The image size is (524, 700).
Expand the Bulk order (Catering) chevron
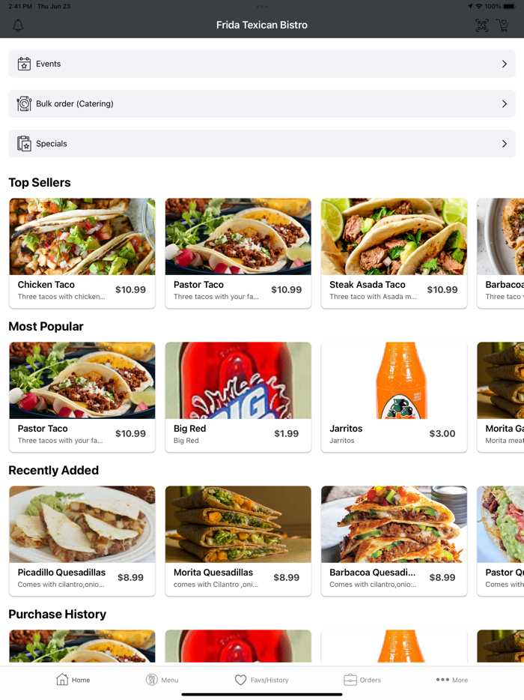(x=505, y=103)
